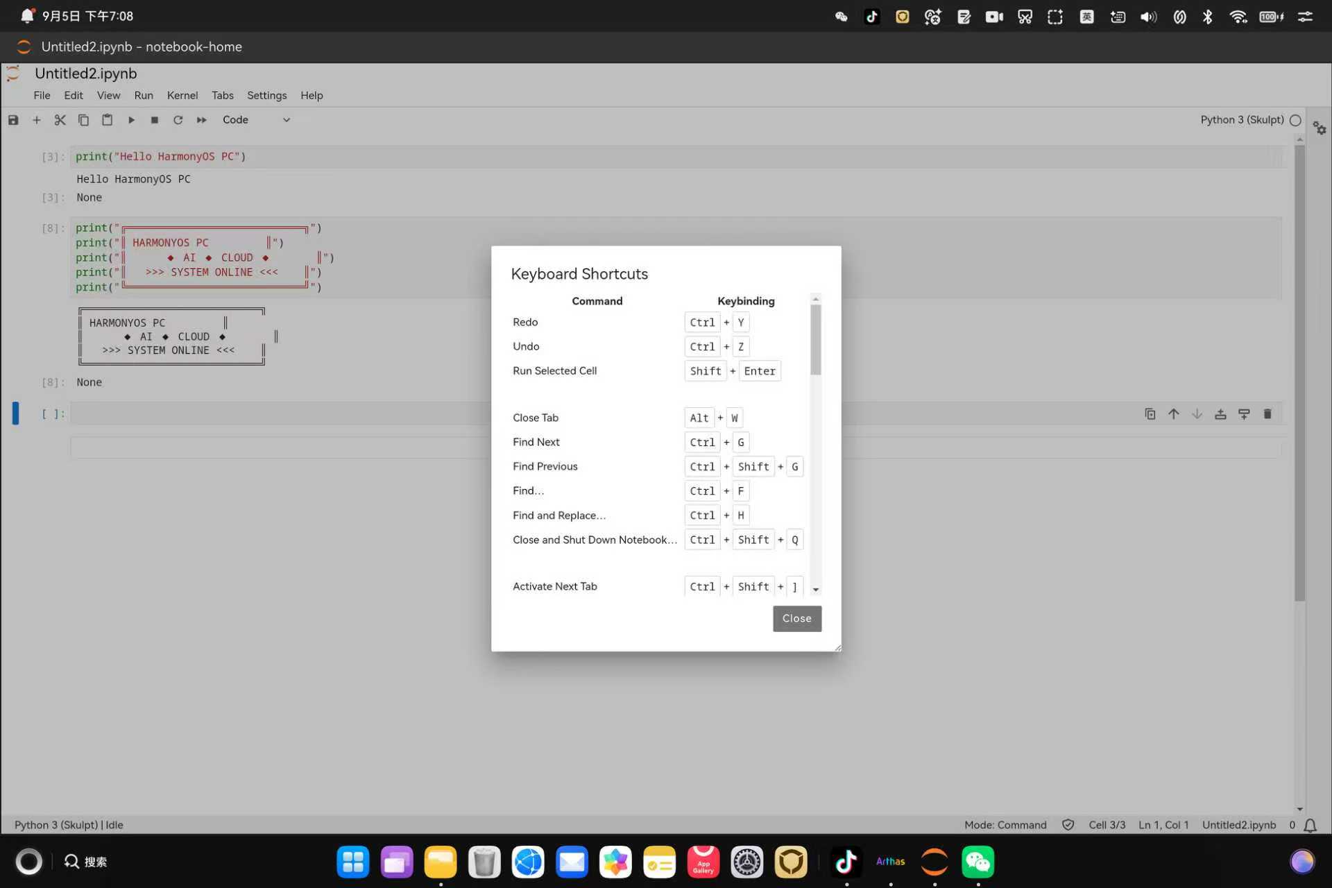Insert a cell above the active cell
Image resolution: width=1332 pixels, height=888 pixels.
pyautogui.click(x=1220, y=414)
